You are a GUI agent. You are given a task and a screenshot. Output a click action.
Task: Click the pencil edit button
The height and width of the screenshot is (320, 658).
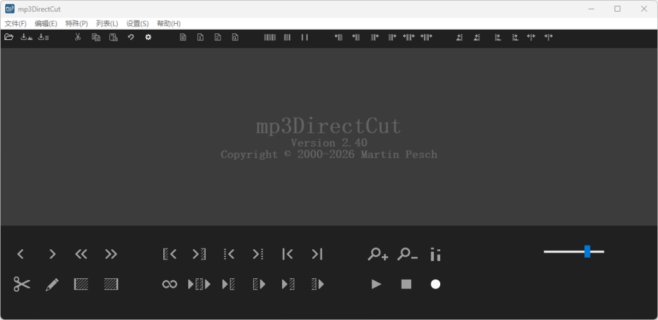point(52,285)
